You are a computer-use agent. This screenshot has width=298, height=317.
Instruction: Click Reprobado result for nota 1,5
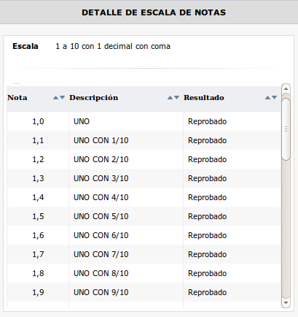click(207, 216)
